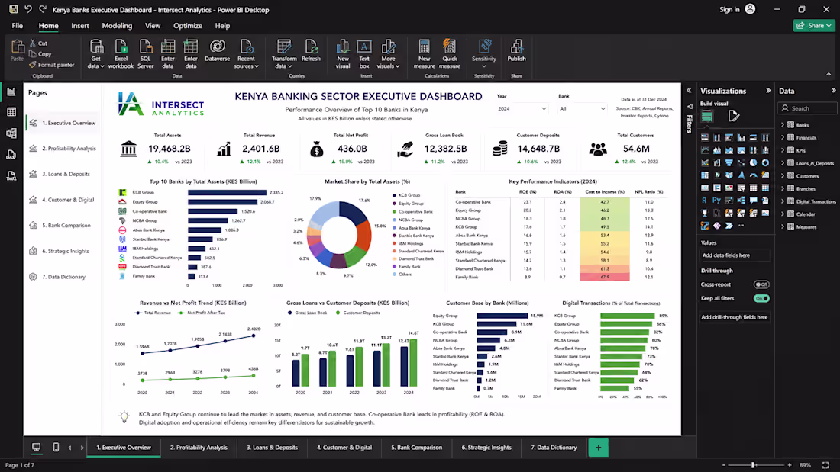Click the Data pane Search field
The width and height of the screenshot is (840, 472).
point(807,108)
